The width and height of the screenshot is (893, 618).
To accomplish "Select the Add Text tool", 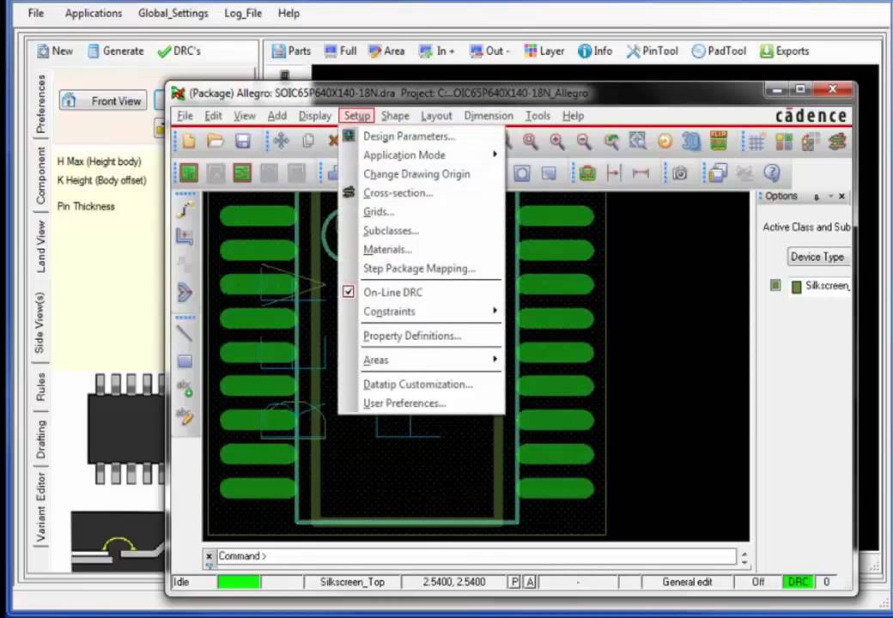I will [185, 389].
